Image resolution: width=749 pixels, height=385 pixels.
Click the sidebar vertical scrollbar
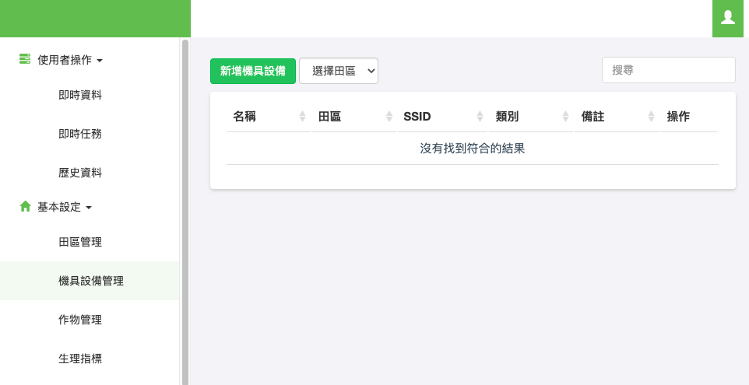pyautogui.click(x=185, y=210)
